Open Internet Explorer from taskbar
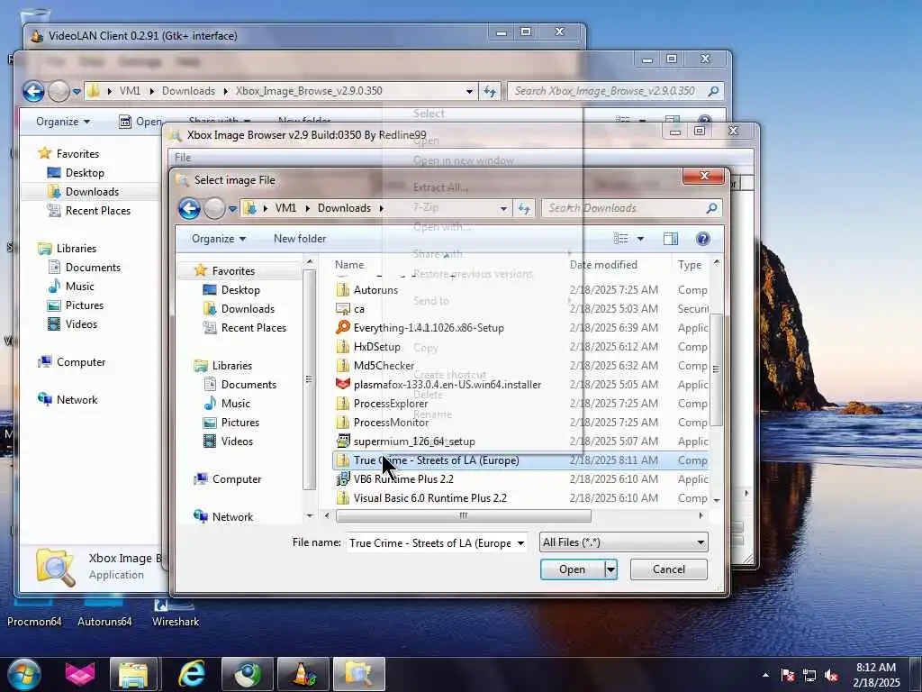922x692 pixels. 192,674
